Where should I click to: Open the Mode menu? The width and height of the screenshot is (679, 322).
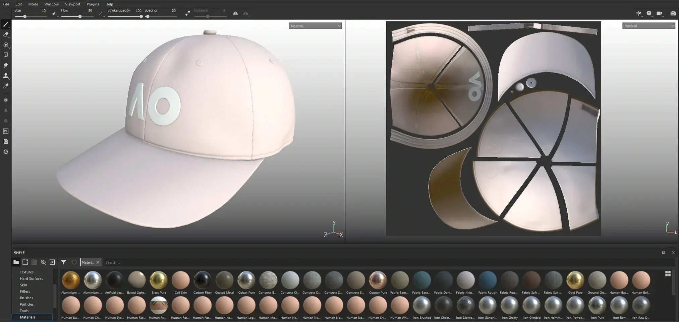tap(33, 4)
